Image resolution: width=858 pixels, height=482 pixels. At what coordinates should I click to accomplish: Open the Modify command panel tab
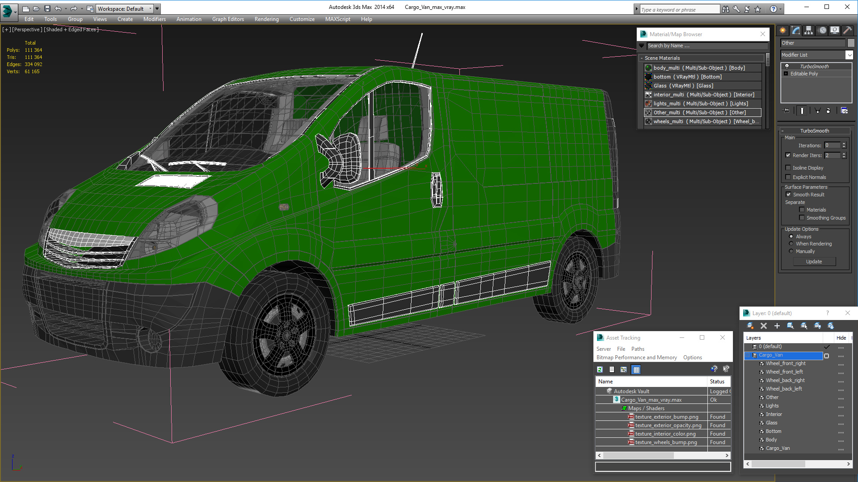tap(796, 30)
